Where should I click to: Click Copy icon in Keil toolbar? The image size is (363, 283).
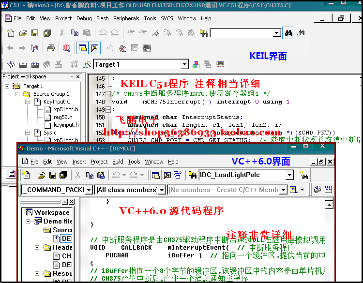(x=75, y=33)
